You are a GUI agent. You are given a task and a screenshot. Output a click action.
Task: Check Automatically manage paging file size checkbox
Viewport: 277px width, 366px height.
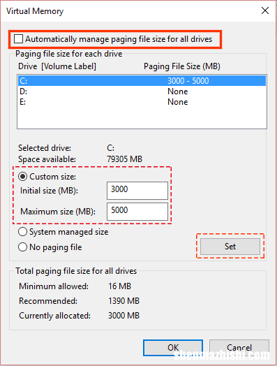tap(18, 38)
